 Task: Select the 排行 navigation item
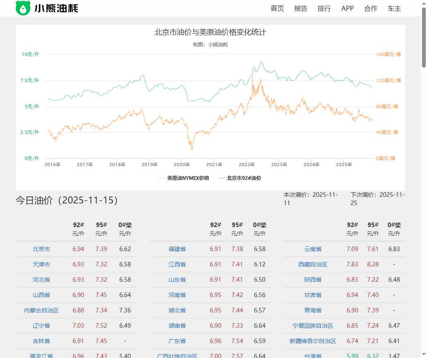click(x=324, y=8)
